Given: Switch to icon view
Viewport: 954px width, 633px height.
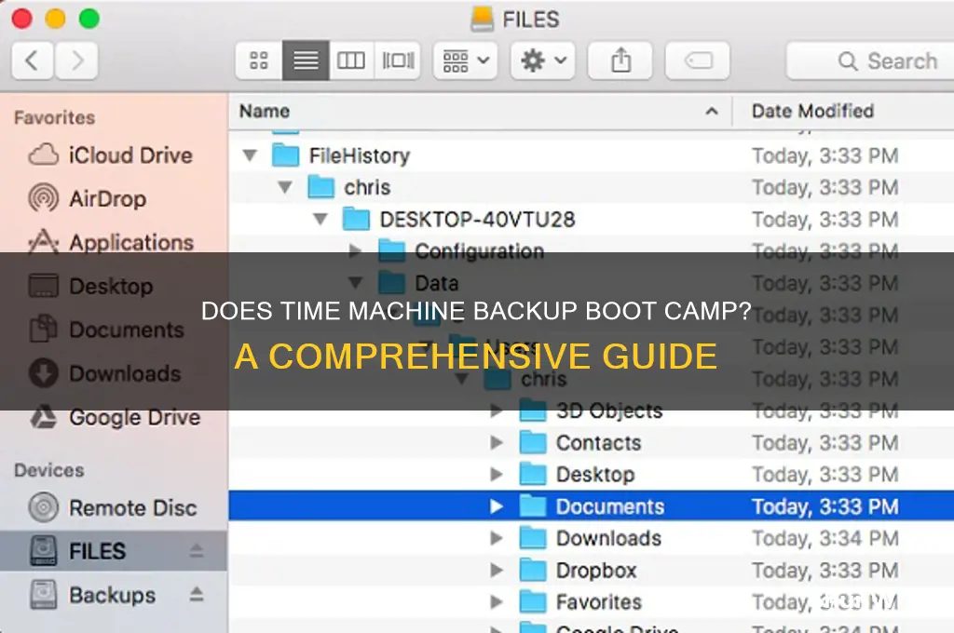Looking at the screenshot, I should 259,61.
